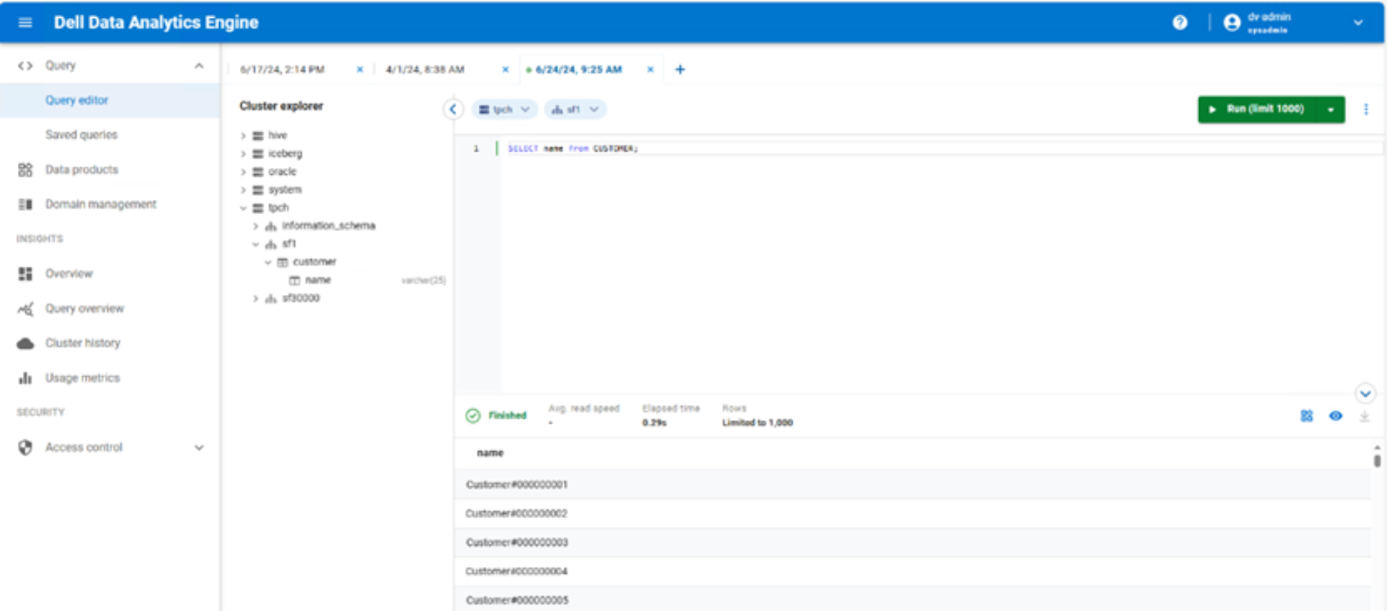Image resolution: width=1388 pixels, height=611 pixels.
Task: Click the Overview dashboard icon
Action: [x=25, y=273]
